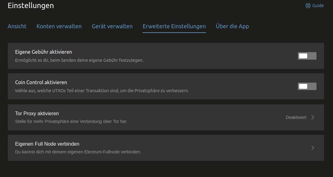333x177 pixels.
Task: Click the Deaktiviert status of Tor Proxy
Action: click(x=296, y=117)
